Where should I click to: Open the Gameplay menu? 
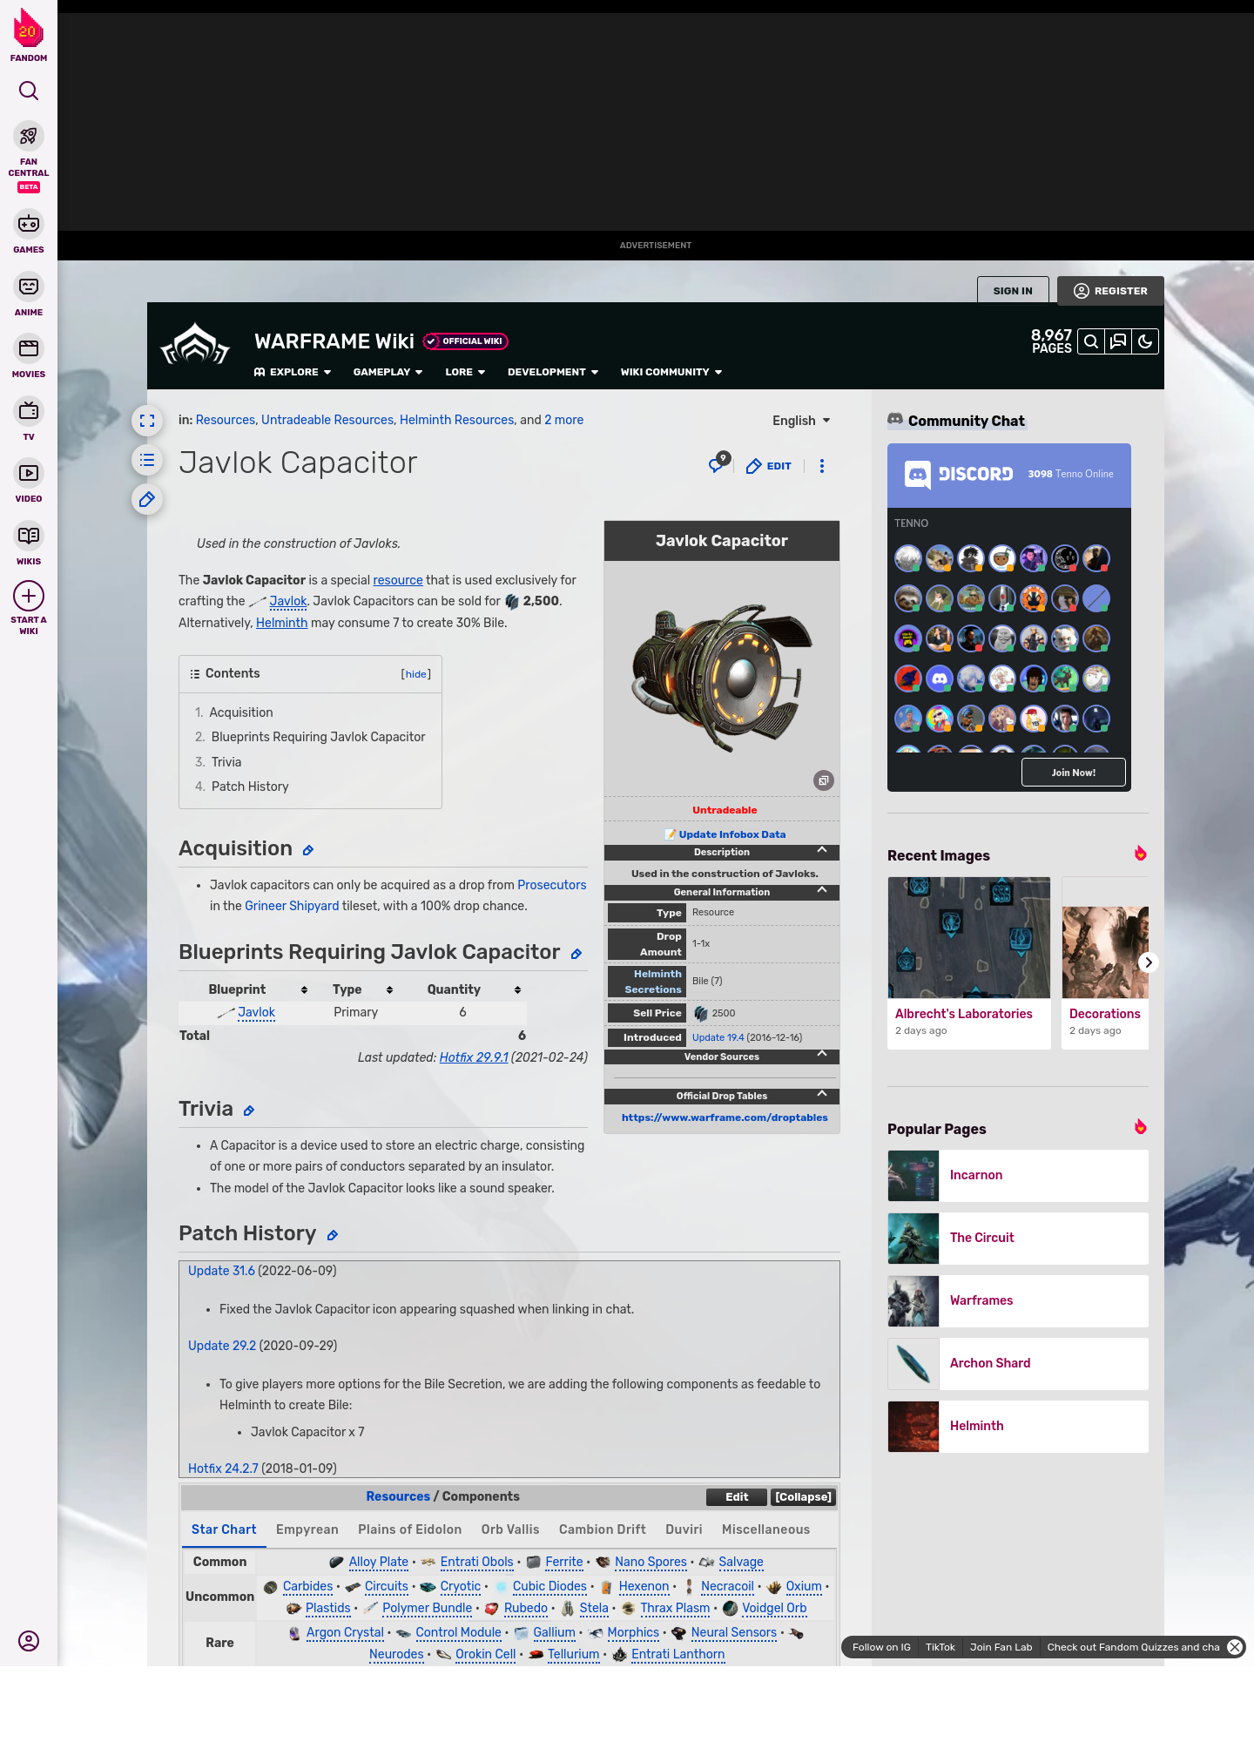point(388,372)
